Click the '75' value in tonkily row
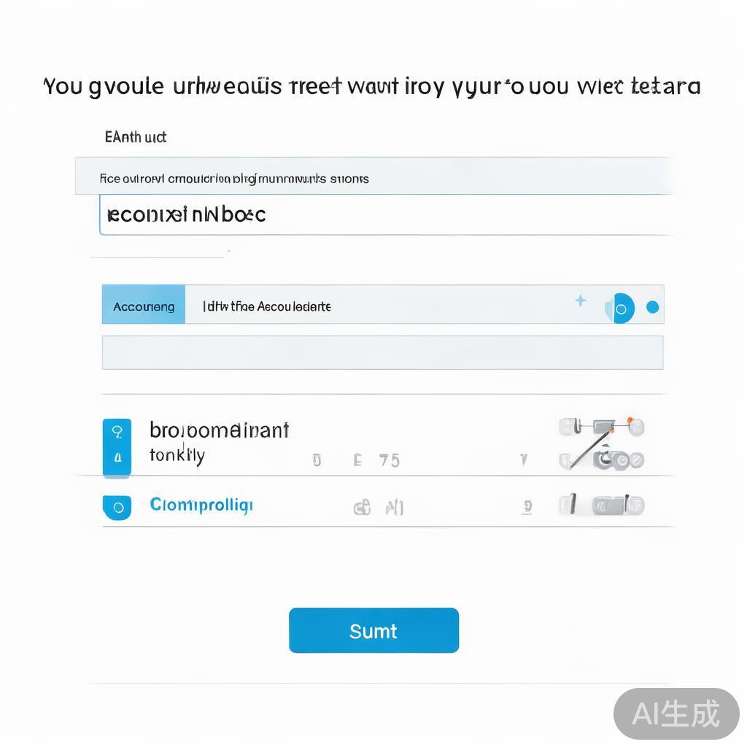The width and height of the screenshot is (747, 747). click(x=389, y=460)
